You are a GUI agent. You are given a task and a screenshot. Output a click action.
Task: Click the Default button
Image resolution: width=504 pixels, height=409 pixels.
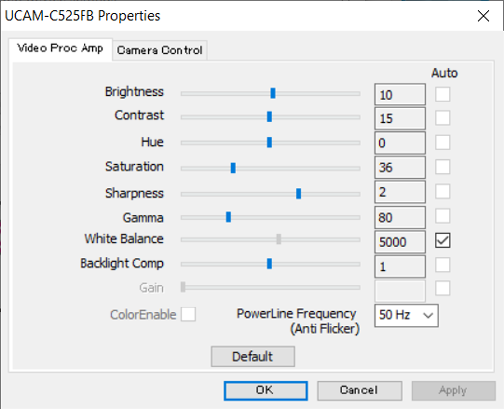252,357
